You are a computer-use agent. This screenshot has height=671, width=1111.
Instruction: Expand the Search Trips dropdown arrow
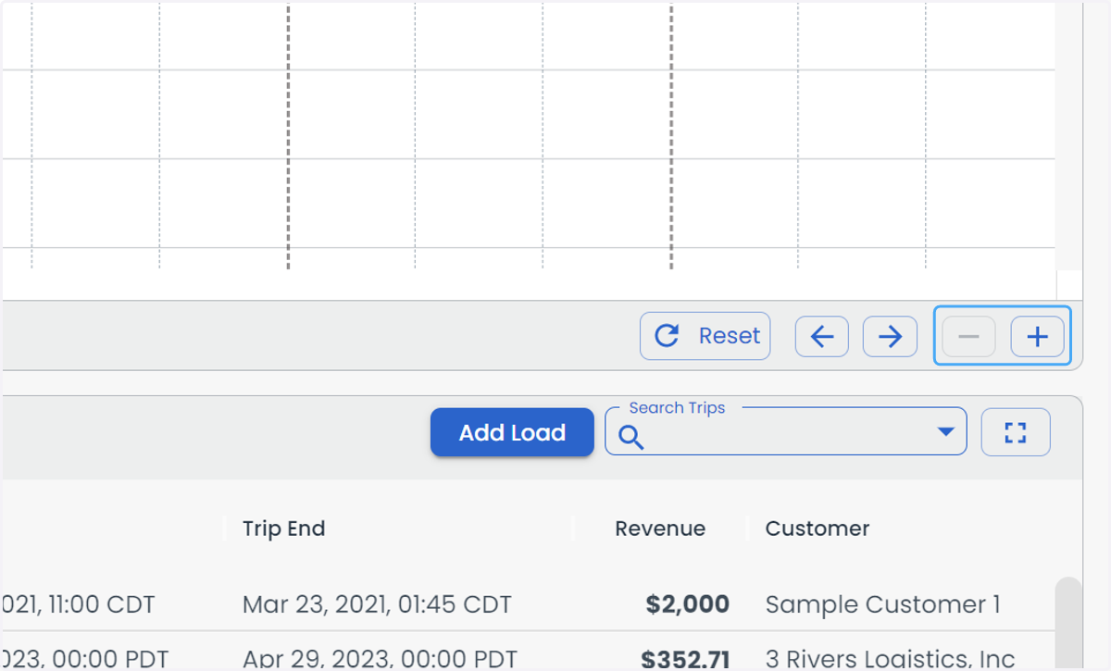tap(945, 431)
